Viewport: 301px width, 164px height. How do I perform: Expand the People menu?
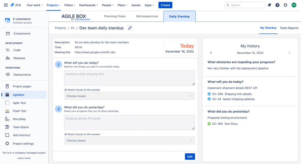point(108,5)
